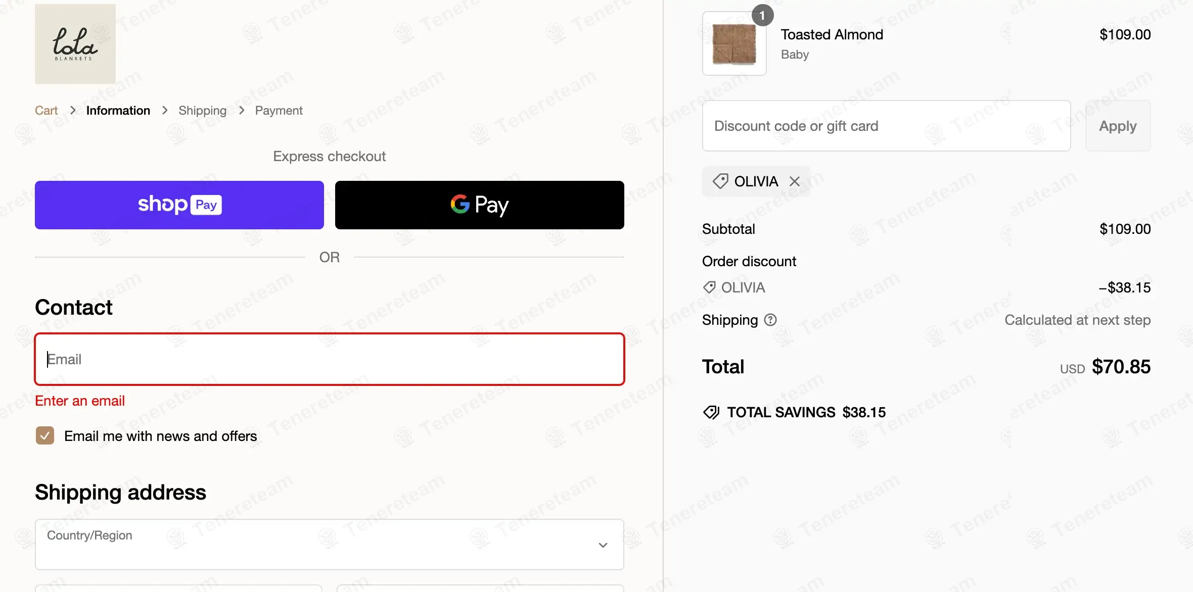The height and width of the screenshot is (592, 1193).
Task: Click the chevron after the Cart breadcrumb
Action: [x=73, y=110]
